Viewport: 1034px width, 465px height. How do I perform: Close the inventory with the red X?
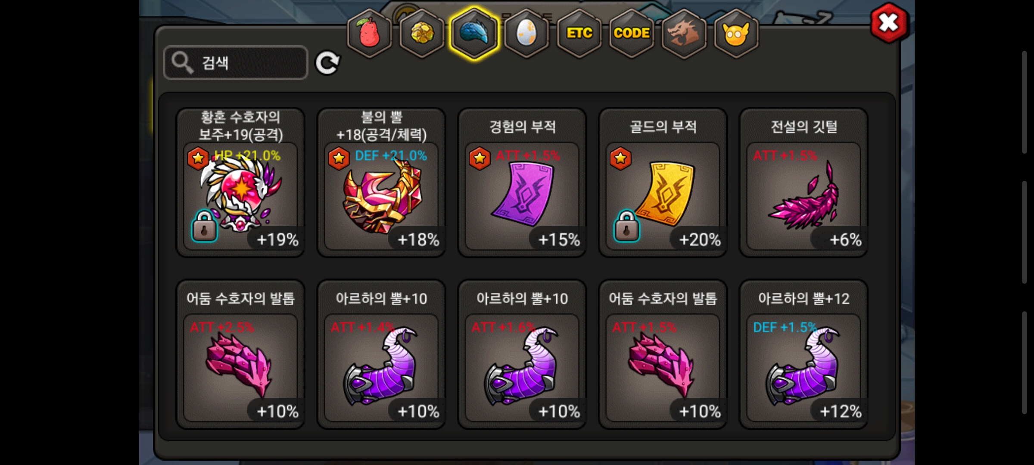click(889, 23)
